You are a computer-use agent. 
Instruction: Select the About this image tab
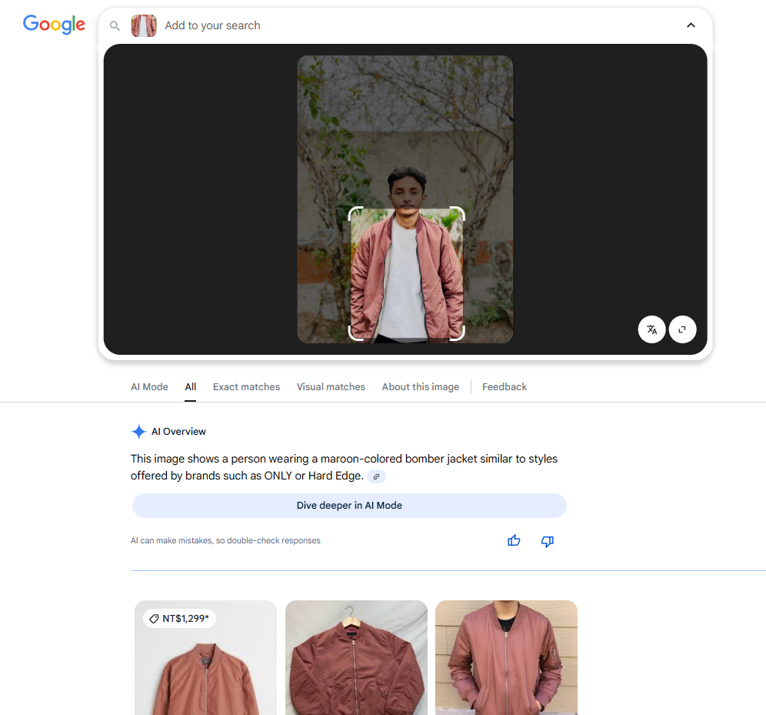pyautogui.click(x=420, y=386)
